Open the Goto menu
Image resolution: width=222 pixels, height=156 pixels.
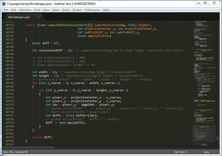[56, 10]
